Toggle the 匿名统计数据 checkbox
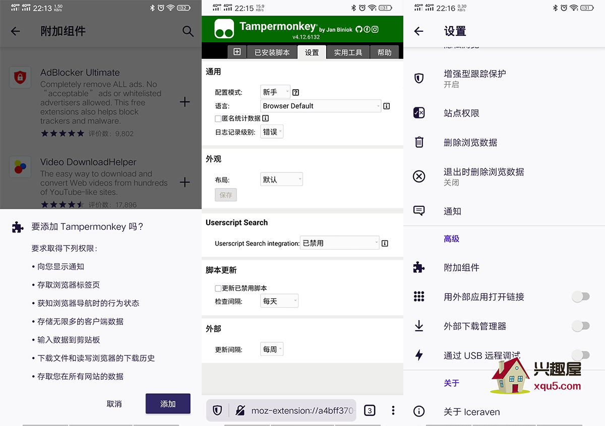 [x=218, y=118]
